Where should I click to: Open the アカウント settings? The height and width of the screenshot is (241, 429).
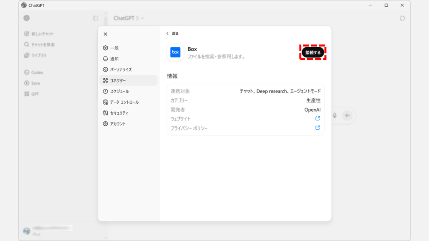coord(128,124)
